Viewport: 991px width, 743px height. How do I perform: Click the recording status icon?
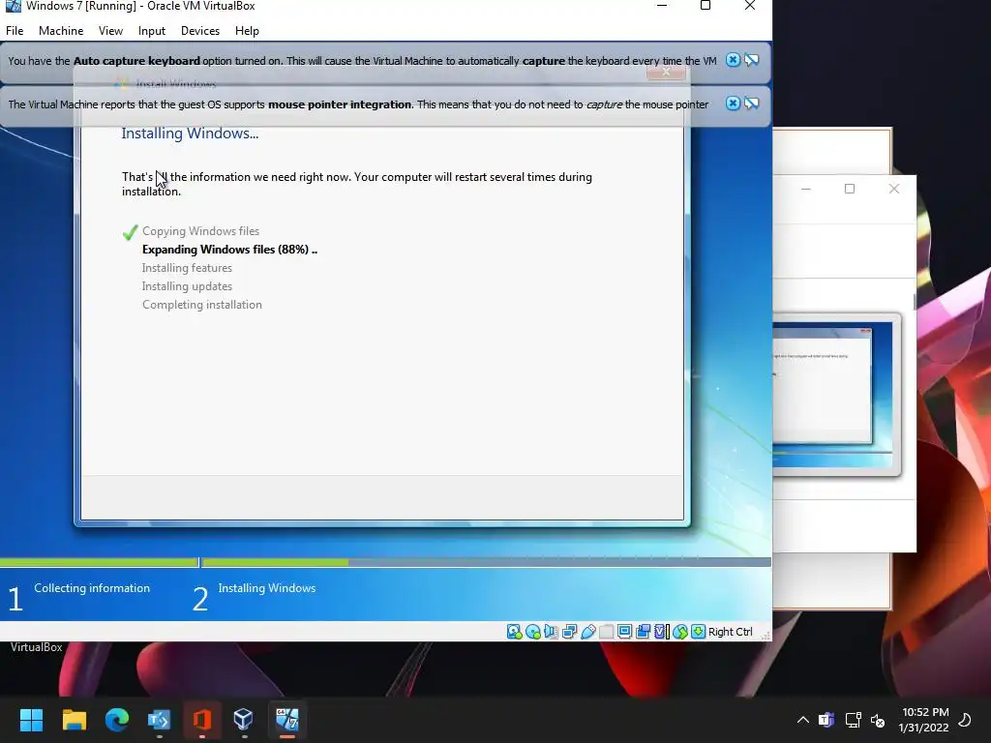pos(643,631)
